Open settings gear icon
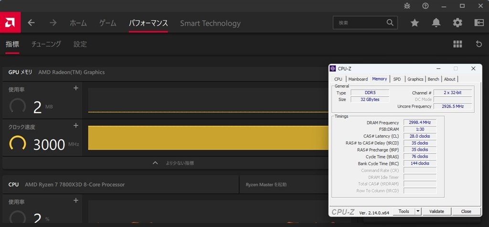 coord(457,23)
